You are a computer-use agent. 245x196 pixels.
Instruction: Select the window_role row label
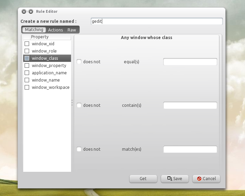(44, 51)
